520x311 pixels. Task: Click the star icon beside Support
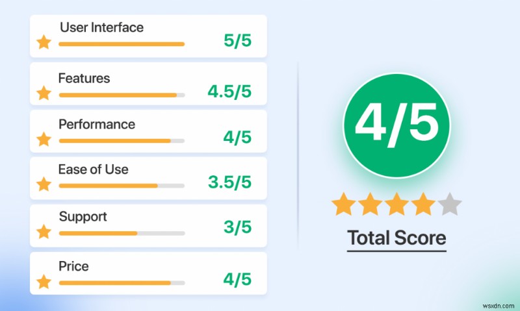44,232
